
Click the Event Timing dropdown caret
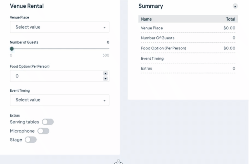[104, 100]
